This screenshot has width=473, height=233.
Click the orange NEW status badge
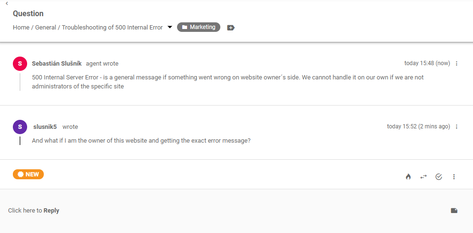(x=28, y=174)
